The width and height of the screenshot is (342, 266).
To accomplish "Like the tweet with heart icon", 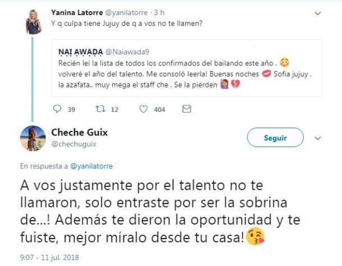I will tap(143, 109).
